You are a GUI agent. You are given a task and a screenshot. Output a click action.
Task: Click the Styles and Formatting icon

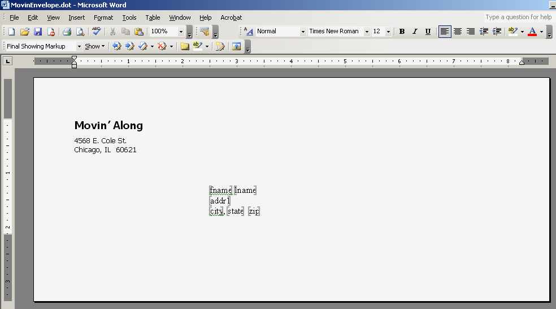[249, 32]
